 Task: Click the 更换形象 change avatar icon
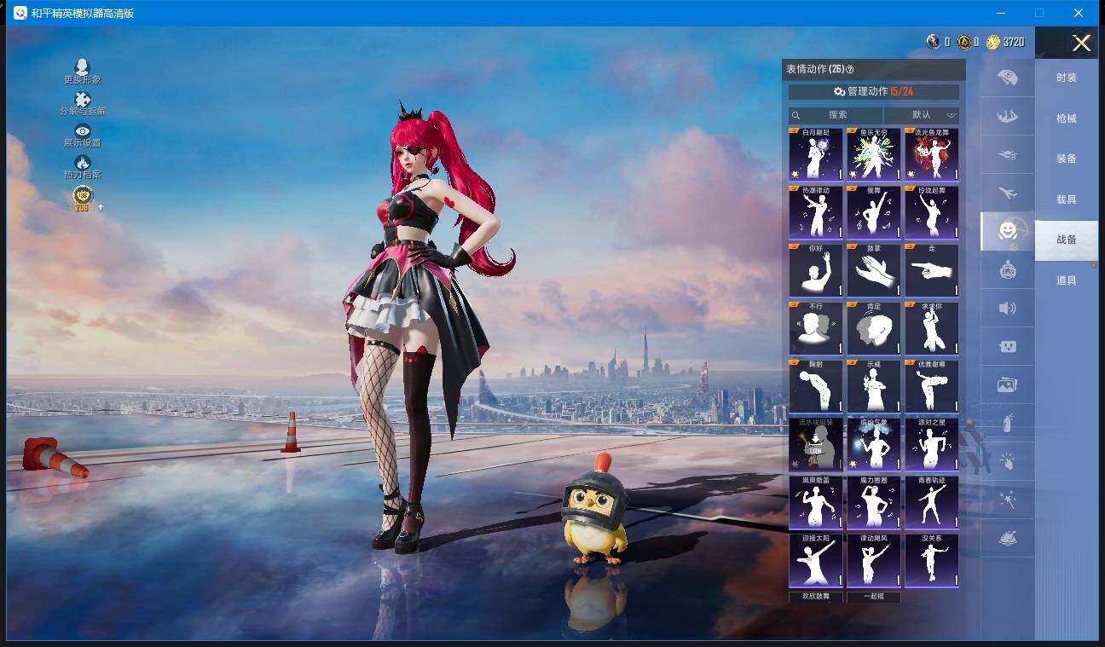coord(83,68)
